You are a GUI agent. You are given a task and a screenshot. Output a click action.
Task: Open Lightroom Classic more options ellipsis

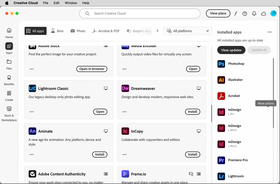32,112
